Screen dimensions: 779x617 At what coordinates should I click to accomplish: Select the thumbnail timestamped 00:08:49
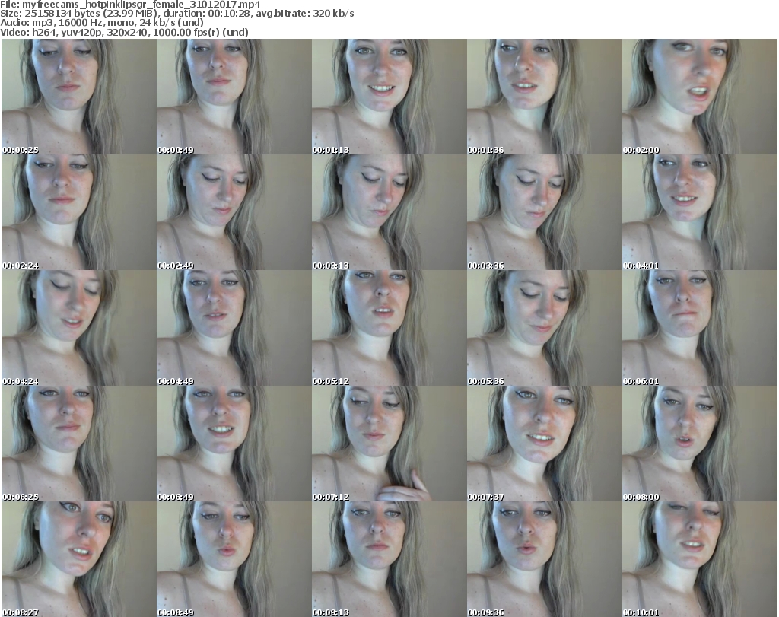pos(234,559)
